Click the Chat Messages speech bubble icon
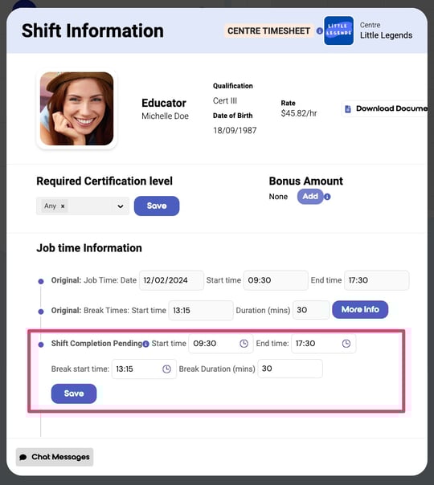 pos(23,457)
